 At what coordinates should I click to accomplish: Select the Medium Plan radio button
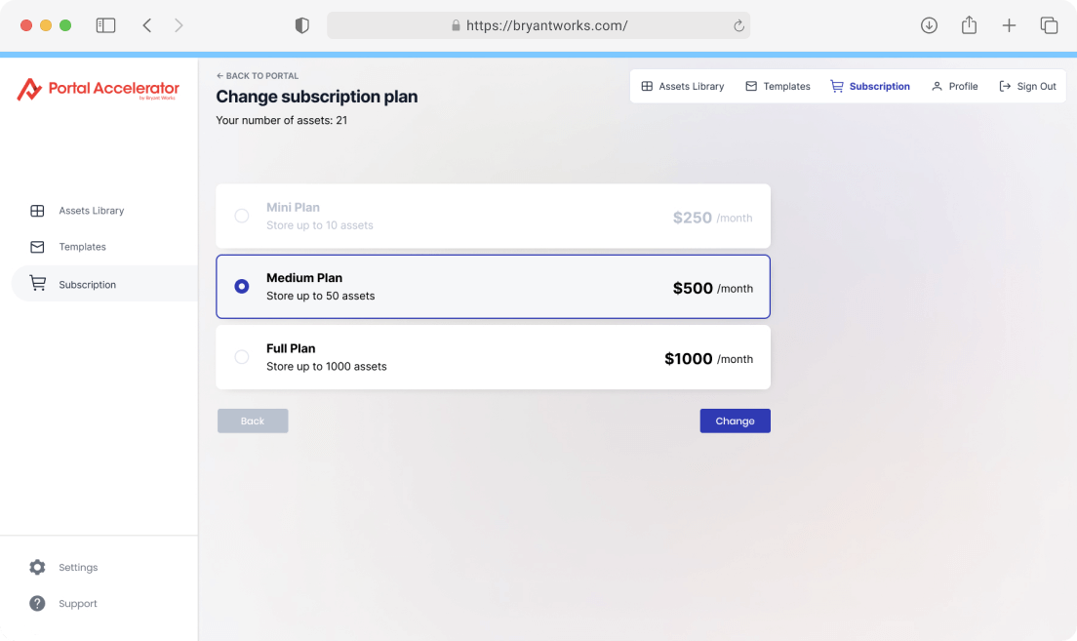[x=242, y=286]
